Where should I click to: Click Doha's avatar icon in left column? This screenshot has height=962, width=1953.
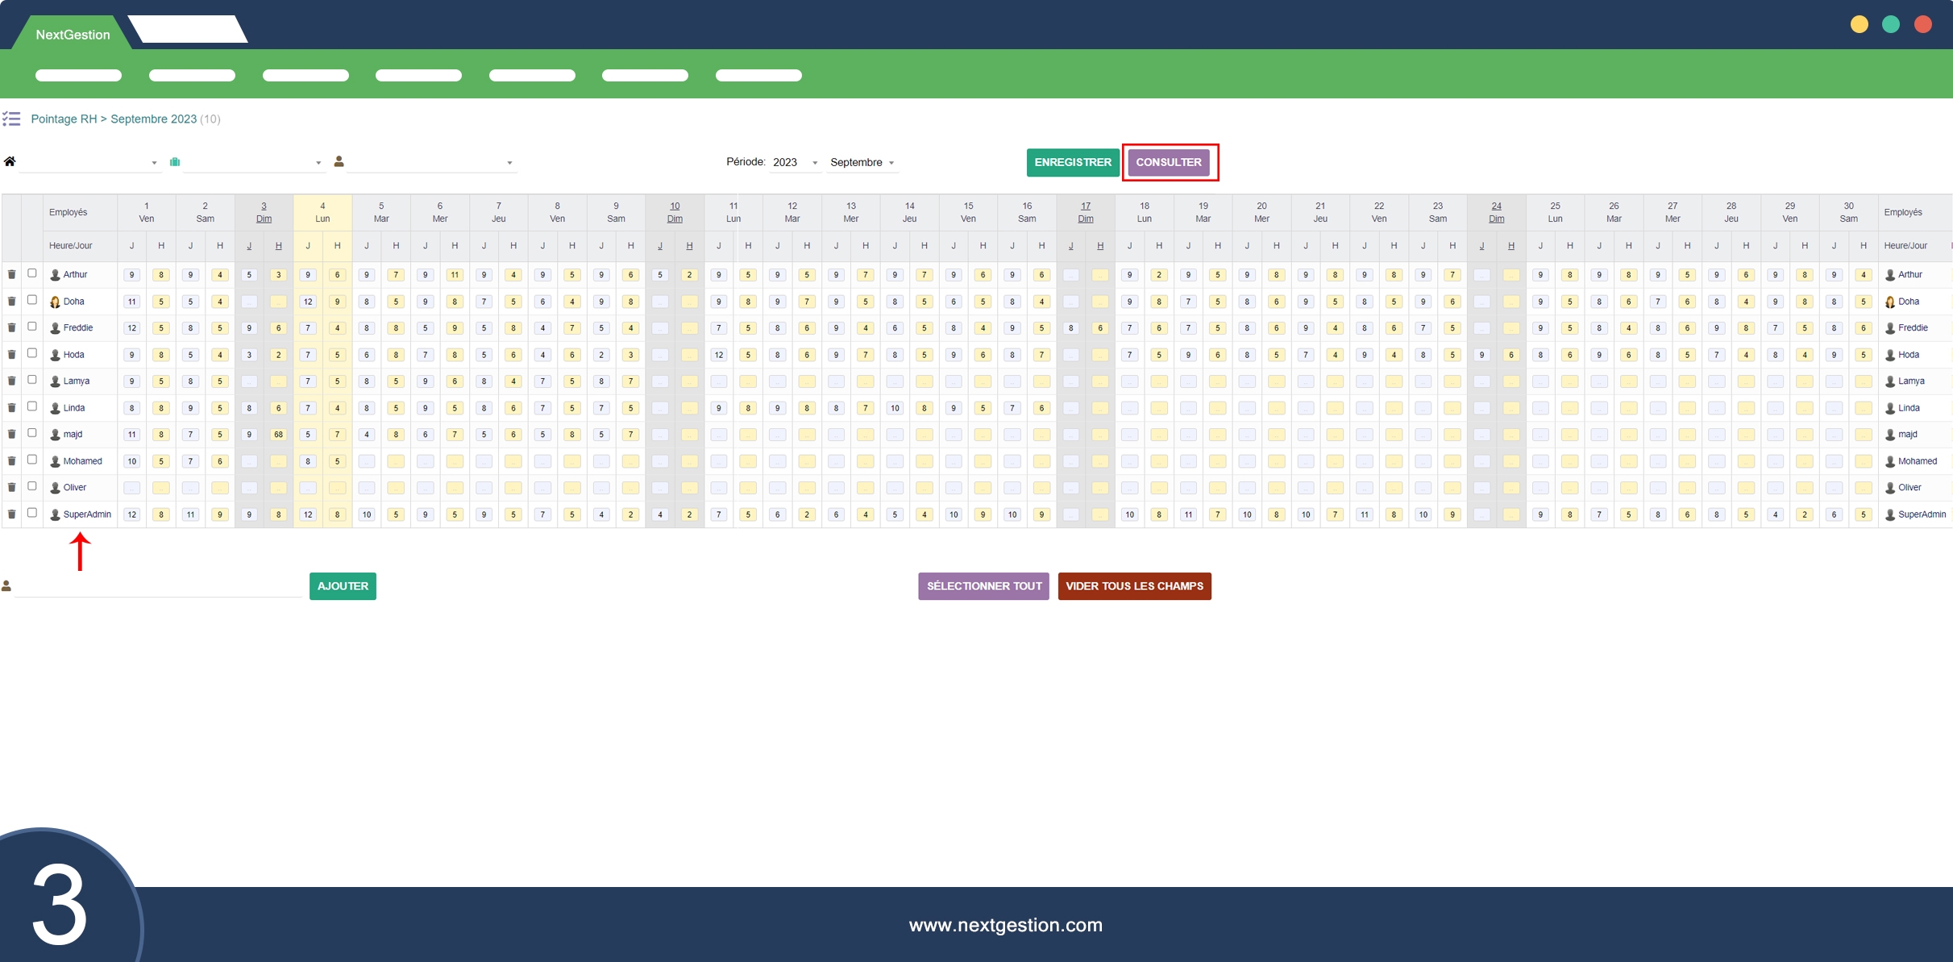click(x=55, y=302)
